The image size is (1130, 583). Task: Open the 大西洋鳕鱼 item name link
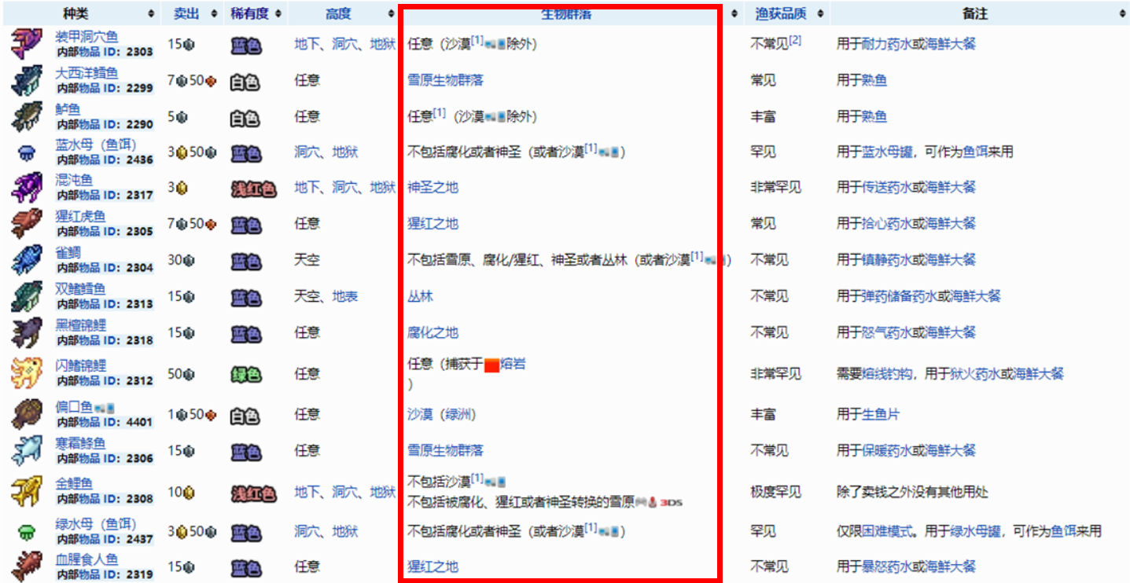[86, 73]
